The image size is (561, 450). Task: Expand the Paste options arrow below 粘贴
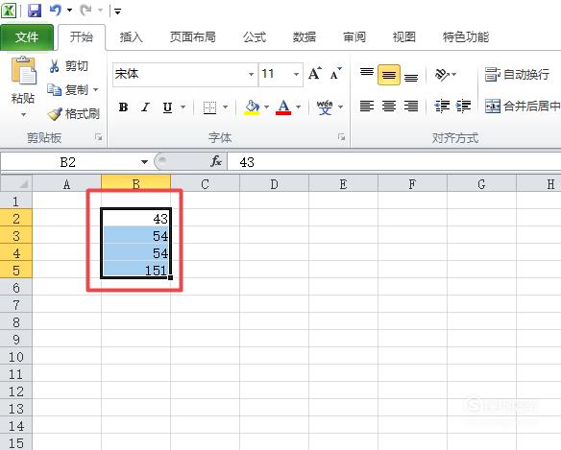point(23,115)
